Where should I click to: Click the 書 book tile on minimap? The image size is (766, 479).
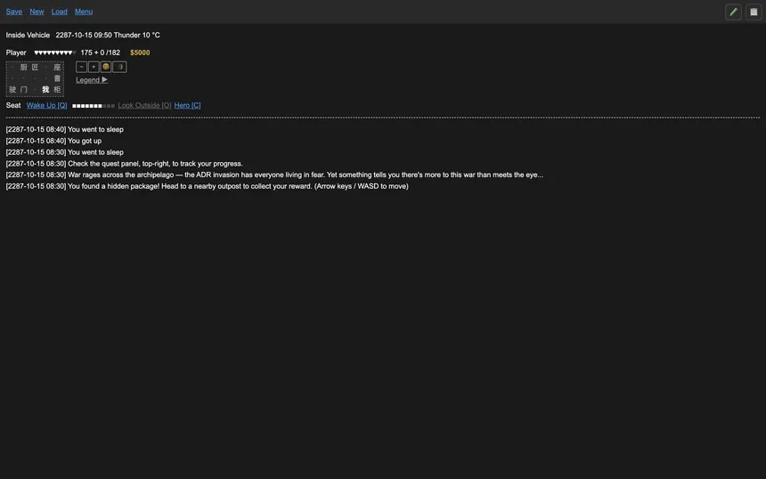pyautogui.click(x=57, y=78)
